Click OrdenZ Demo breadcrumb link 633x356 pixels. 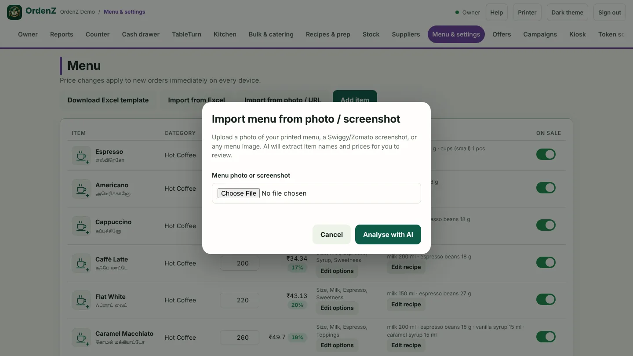coord(77,12)
